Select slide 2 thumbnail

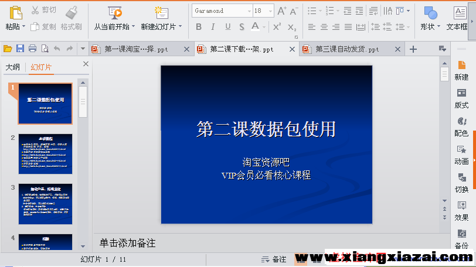tap(45, 154)
